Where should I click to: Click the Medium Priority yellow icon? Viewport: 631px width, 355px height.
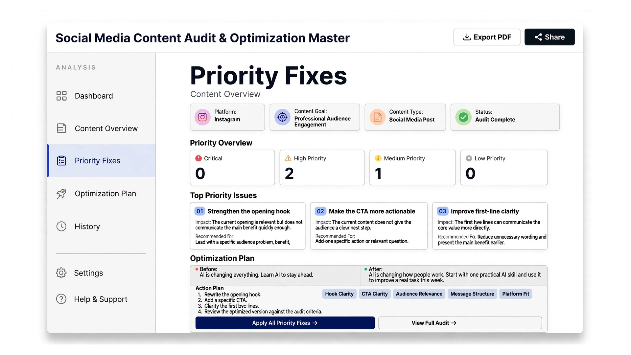(378, 158)
